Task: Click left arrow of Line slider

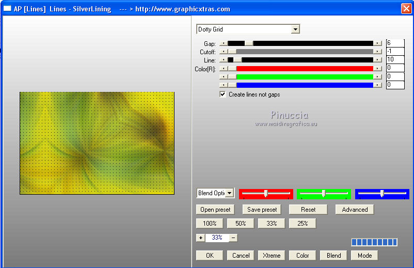Action: 224,60
